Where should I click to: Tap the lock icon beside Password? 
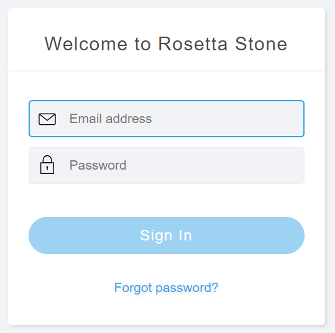click(47, 165)
